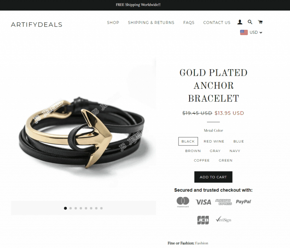This screenshot has width=290, height=248.
Task: Jump to the second image slide dot
Action: 71,208
